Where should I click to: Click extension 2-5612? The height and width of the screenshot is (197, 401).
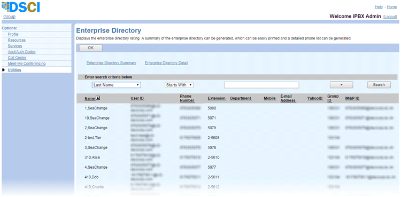click(213, 187)
